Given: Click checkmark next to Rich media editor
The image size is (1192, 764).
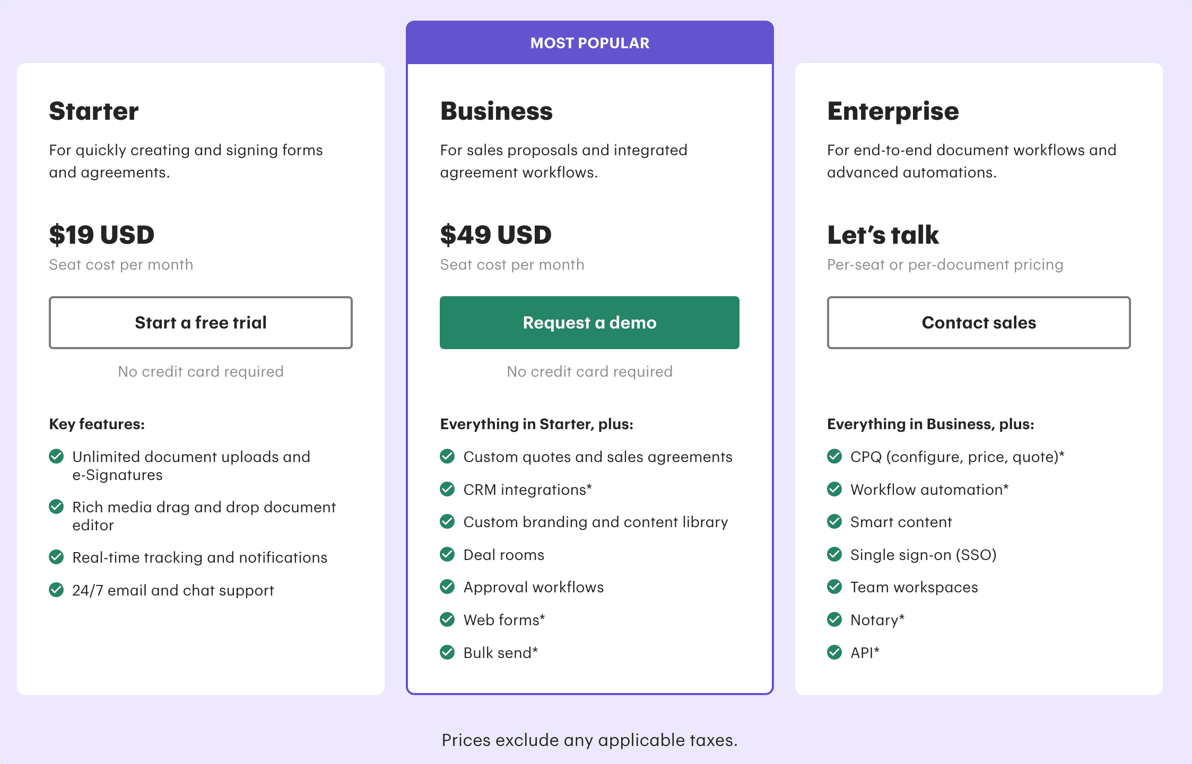Looking at the screenshot, I should 56,507.
